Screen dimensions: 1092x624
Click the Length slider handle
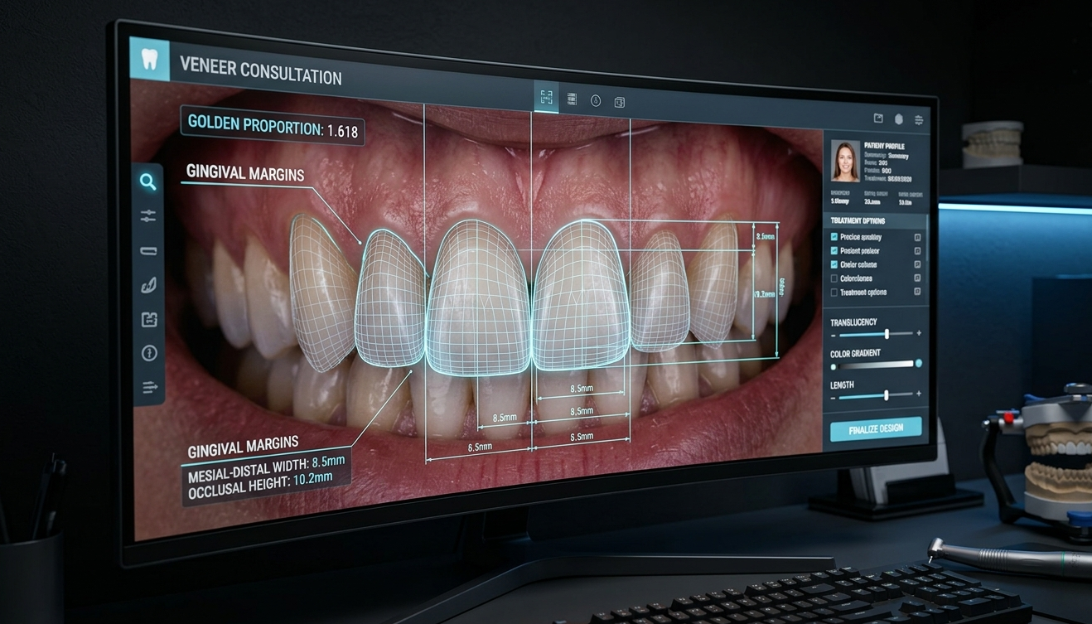(886, 395)
